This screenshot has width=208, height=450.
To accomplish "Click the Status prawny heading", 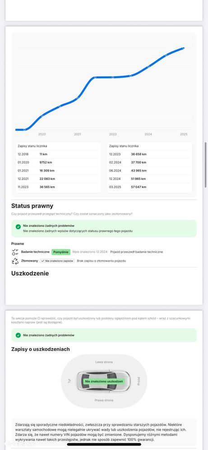I will pos(32,206).
